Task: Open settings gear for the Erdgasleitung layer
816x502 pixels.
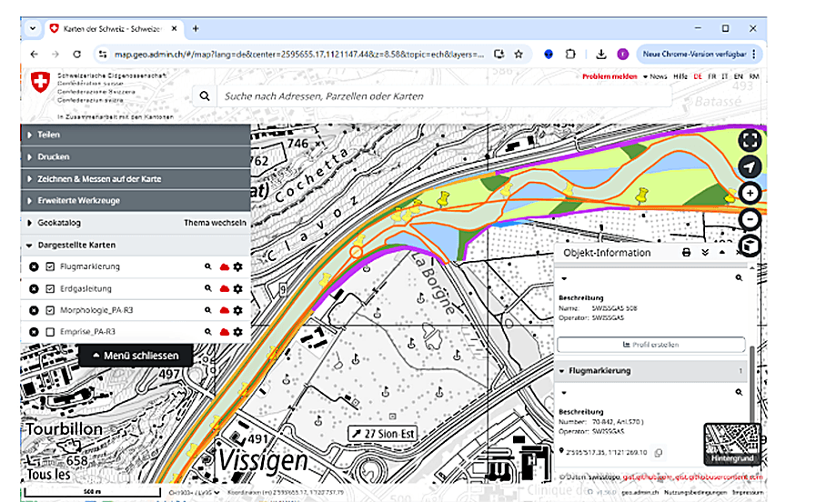Action: 237,288
